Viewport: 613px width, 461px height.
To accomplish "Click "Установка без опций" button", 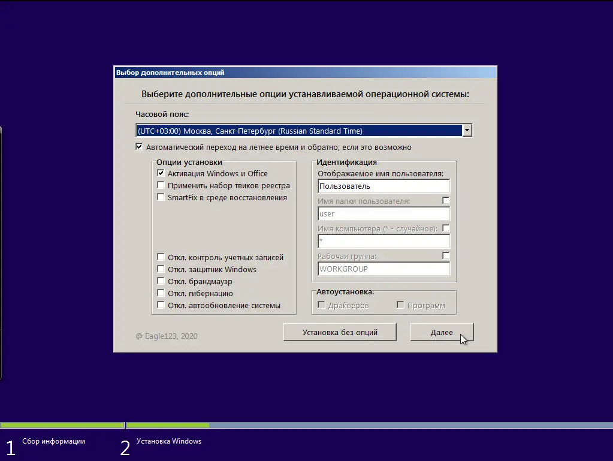I will pos(339,332).
